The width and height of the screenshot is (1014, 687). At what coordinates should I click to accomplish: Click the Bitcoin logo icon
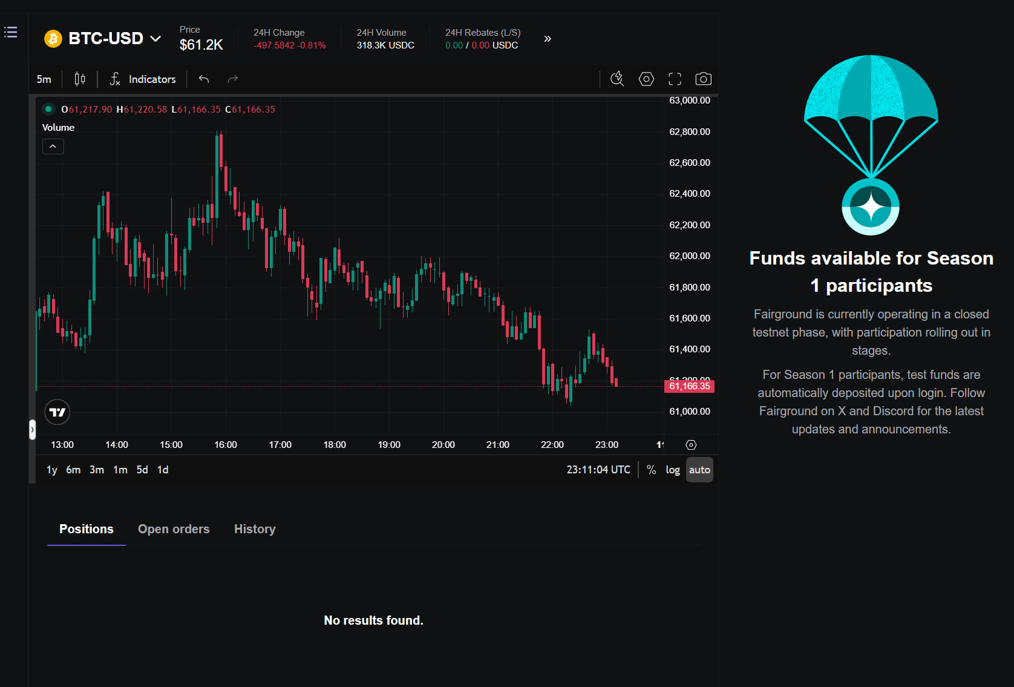[53, 39]
